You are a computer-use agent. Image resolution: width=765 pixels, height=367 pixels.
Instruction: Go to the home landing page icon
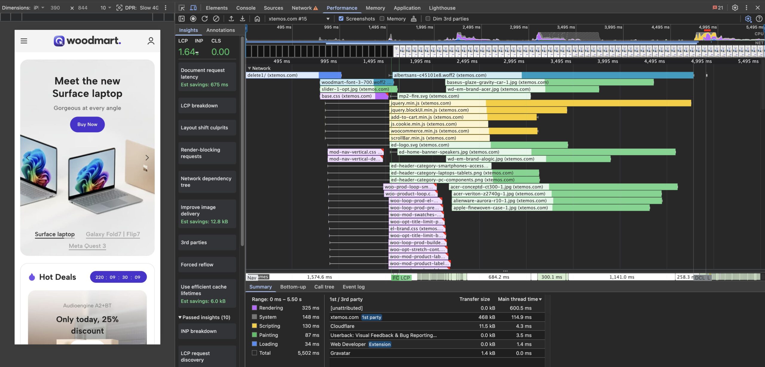tap(257, 19)
